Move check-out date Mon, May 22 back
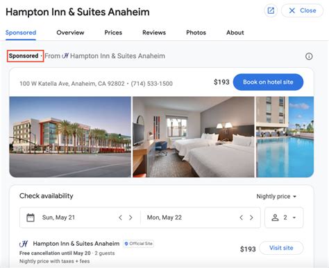 (x=242, y=217)
